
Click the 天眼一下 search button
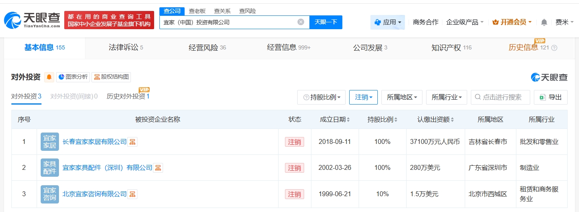[x=326, y=22]
